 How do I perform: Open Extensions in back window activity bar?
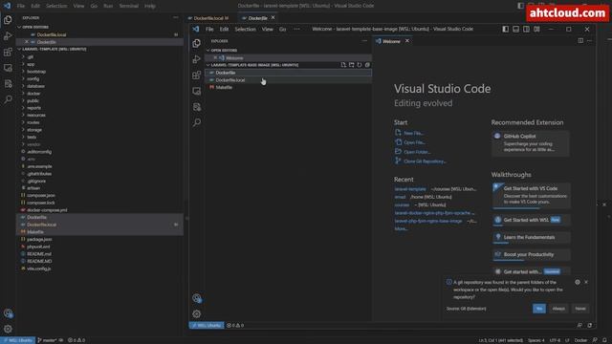coord(8,52)
